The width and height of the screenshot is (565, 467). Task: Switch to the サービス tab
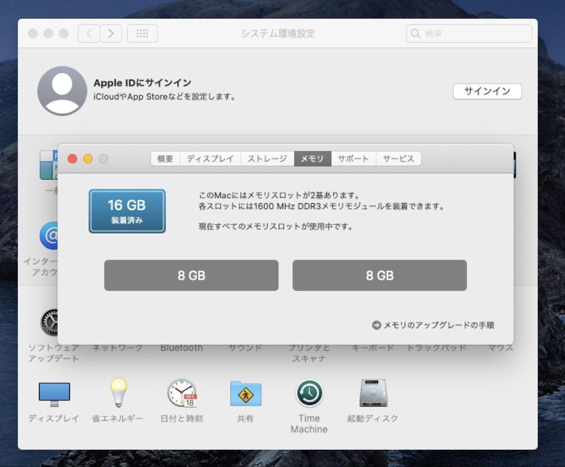tap(399, 159)
